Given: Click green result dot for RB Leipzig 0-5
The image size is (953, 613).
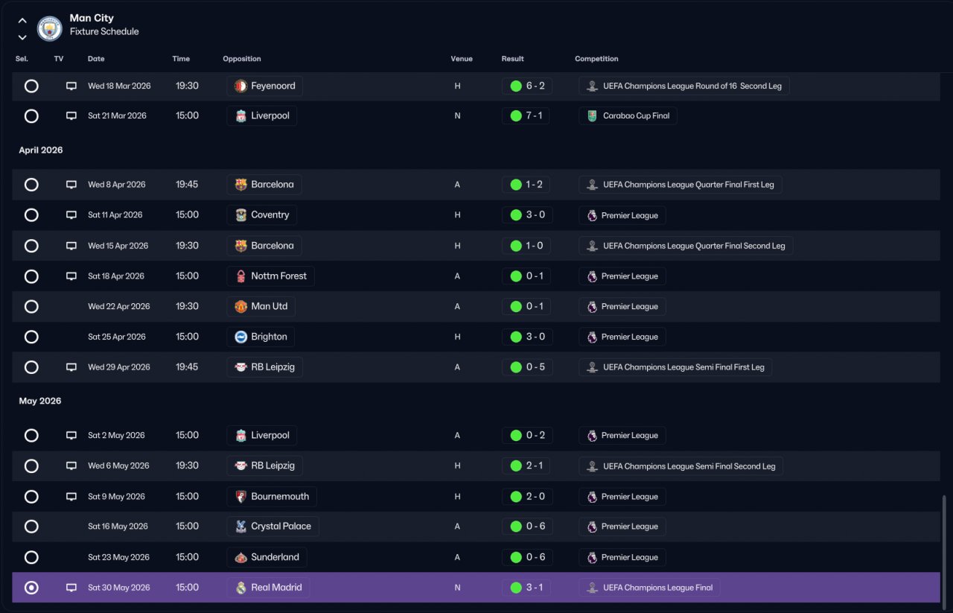Looking at the screenshot, I should 516,367.
